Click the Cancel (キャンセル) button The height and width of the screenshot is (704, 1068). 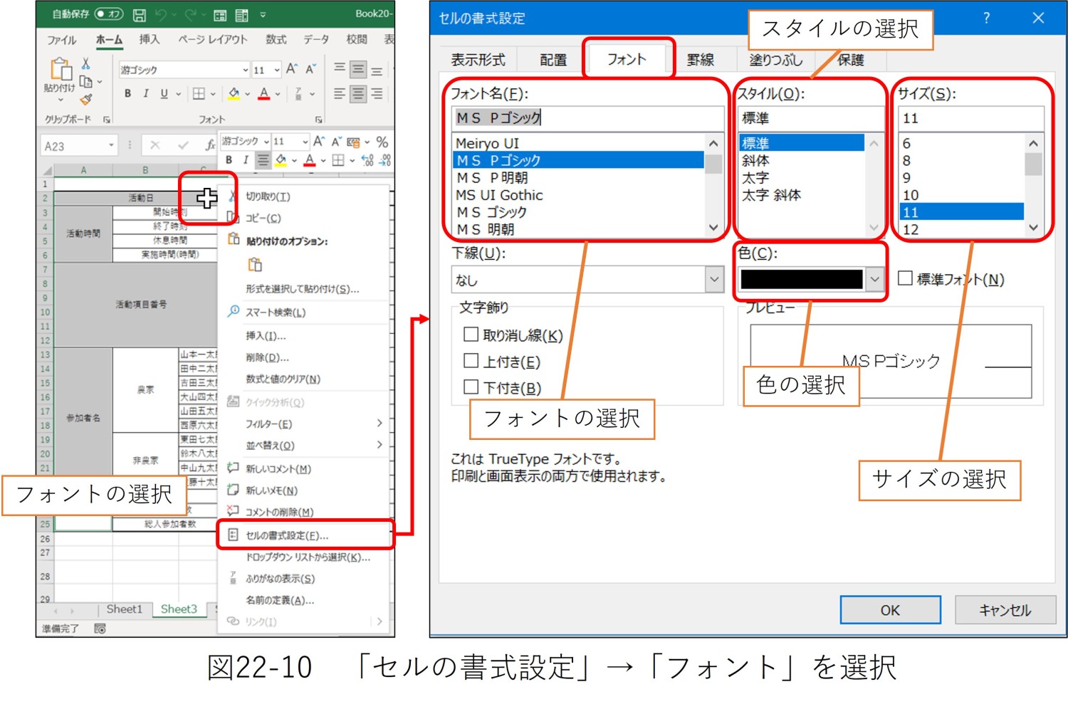pos(1005,610)
